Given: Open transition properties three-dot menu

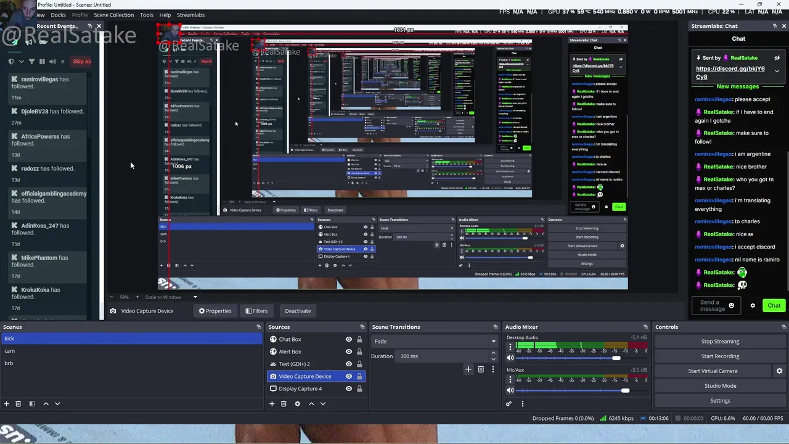Looking at the screenshot, I should tap(493, 369).
